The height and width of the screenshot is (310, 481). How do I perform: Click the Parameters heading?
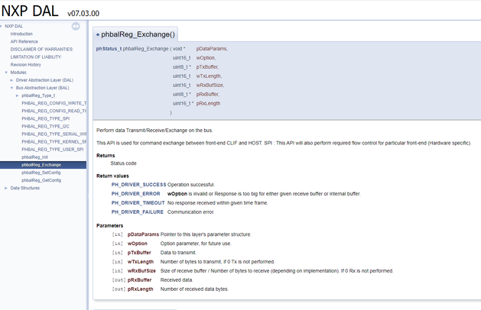(110, 226)
